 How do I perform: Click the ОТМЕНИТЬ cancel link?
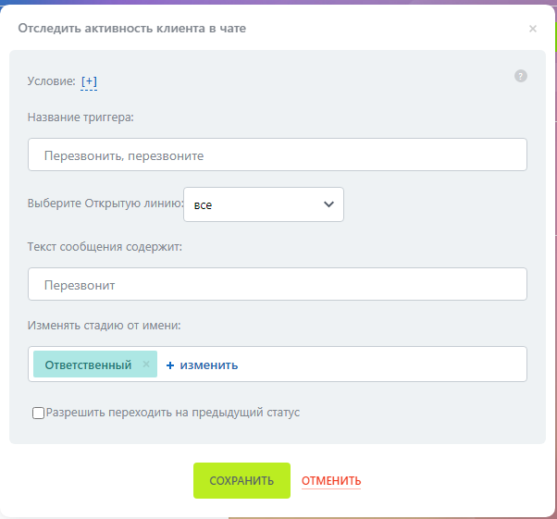pos(330,481)
